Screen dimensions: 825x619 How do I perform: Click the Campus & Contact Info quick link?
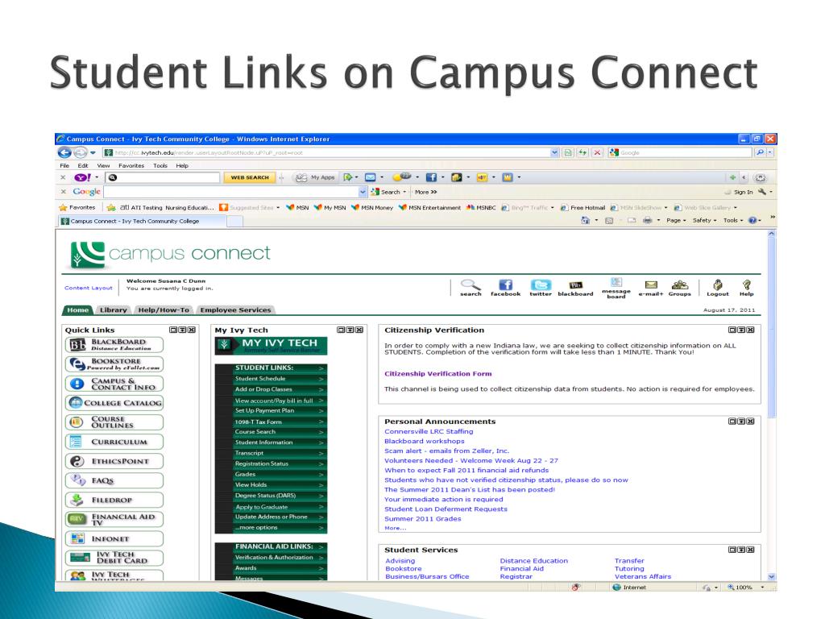pyautogui.click(x=114, y=384)
